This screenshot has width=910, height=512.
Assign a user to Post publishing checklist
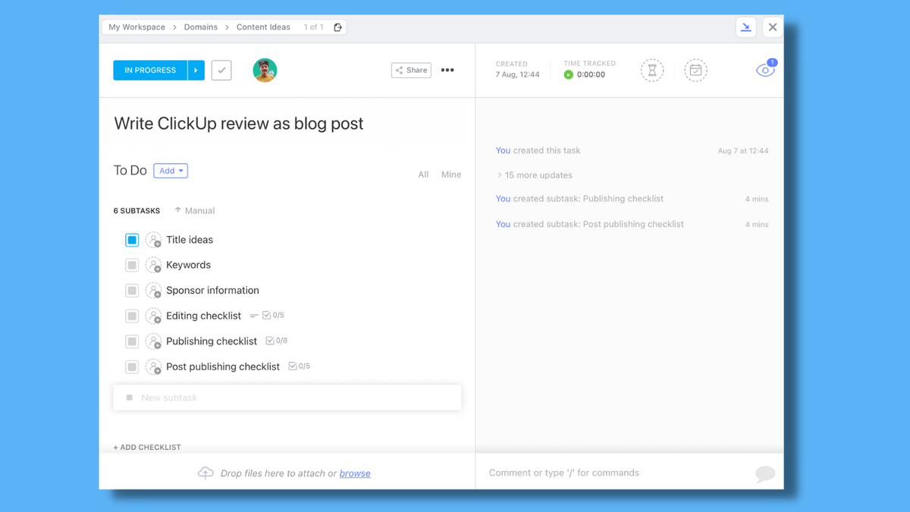(153, 366)
